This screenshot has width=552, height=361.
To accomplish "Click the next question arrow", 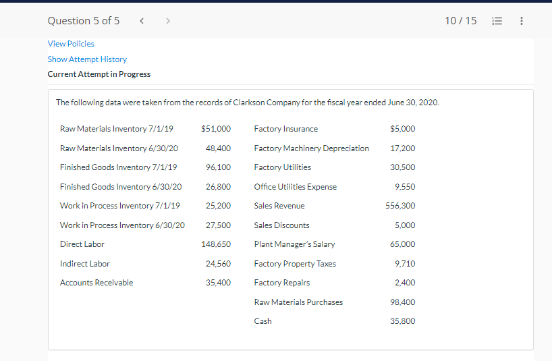I will click(x=168, y=21).
